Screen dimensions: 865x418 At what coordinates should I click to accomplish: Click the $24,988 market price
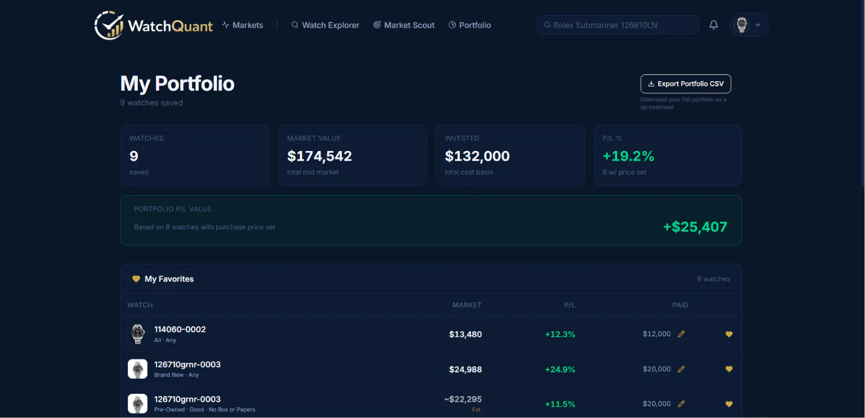465,370
